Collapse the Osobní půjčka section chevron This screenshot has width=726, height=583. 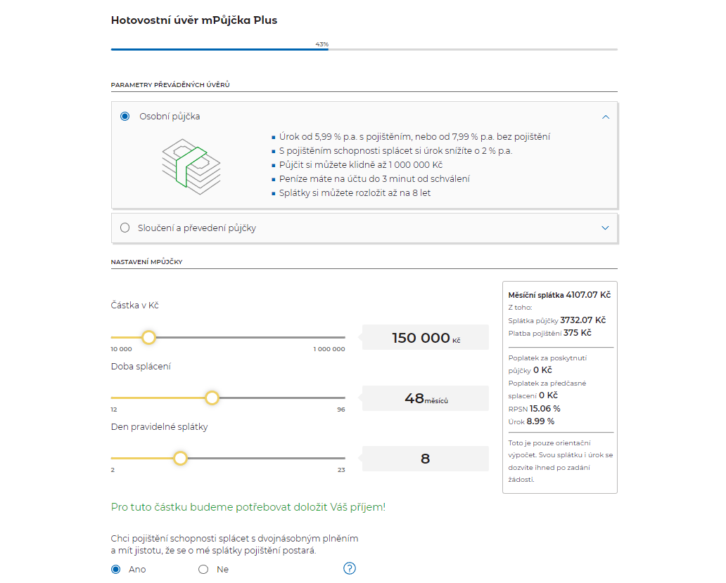pyautogui.click(x=606, y=117)
